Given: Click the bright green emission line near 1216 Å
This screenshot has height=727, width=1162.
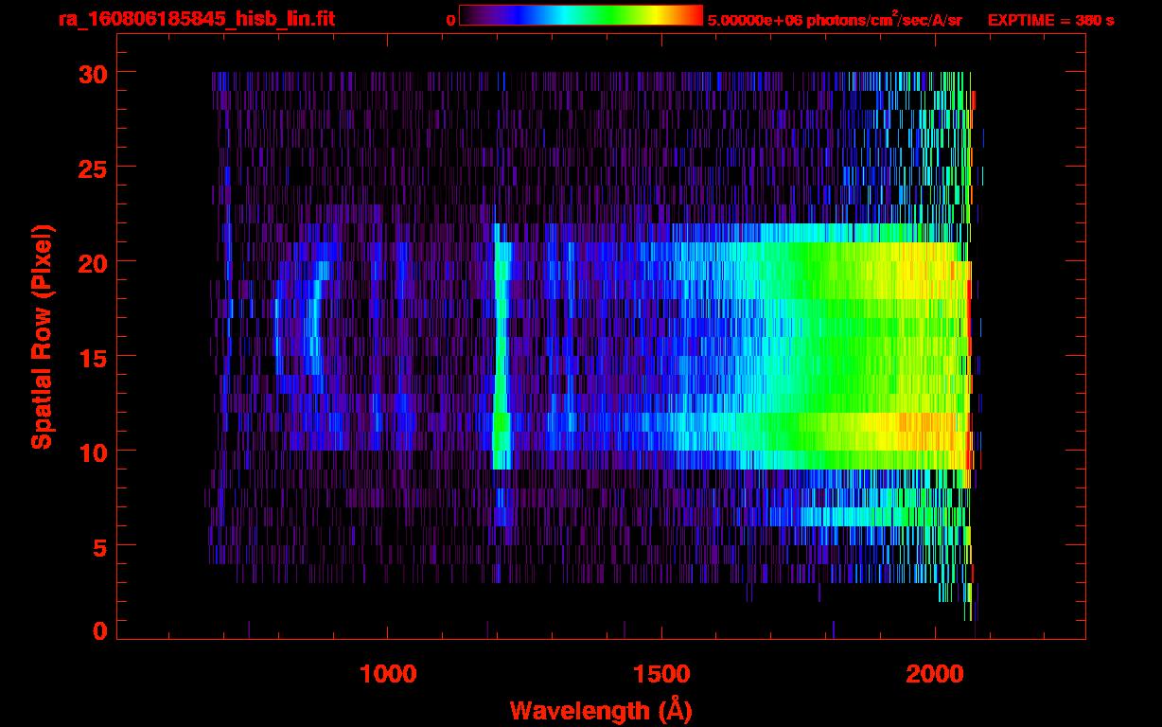Looking at the screenshot, I should pyautogui.click(x=501, y=346).
